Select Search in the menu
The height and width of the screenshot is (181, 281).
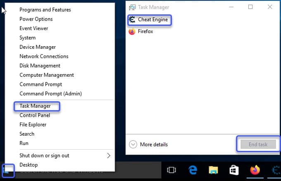(27, 134)
